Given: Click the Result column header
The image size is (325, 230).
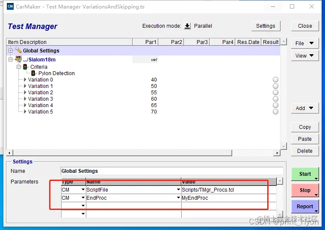Looking at the screenshot, I should click(x=271, y=42).
